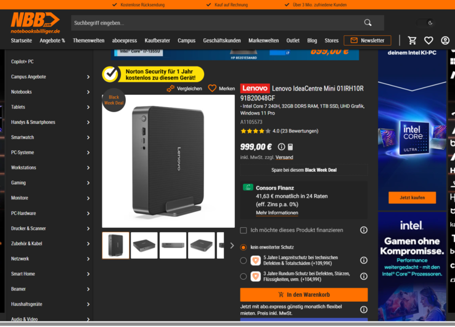455x327 pixels.
Task: Click the Vergleichen compare icon
Action: 171,89
